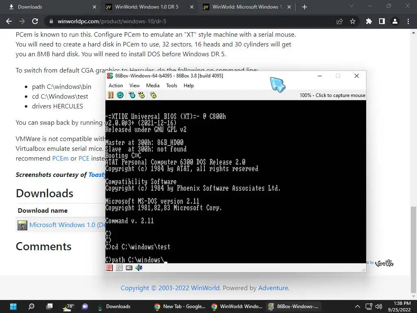417x313 pixels.
Task: Open the weather widget showing 78°
Action: 68,306
